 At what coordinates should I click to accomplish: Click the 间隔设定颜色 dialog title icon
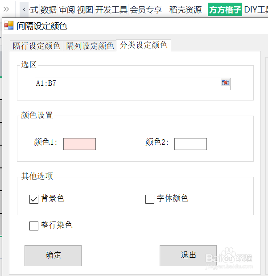pos(9,25)
